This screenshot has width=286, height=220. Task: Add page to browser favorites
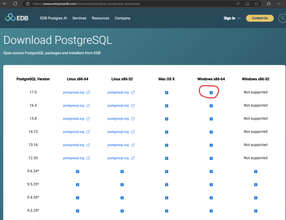(x=256, y=4)
